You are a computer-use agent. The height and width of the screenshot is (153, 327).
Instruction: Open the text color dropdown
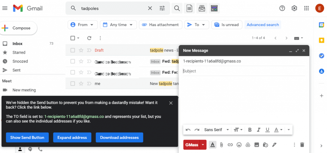pos(278,130)
